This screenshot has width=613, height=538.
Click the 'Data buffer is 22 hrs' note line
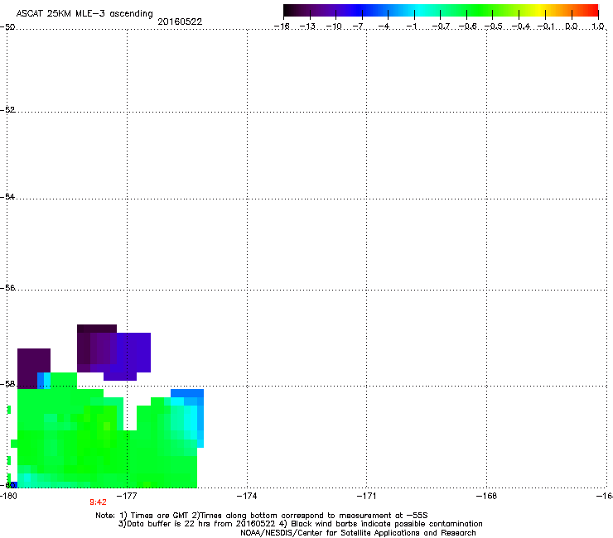[300, 524]
